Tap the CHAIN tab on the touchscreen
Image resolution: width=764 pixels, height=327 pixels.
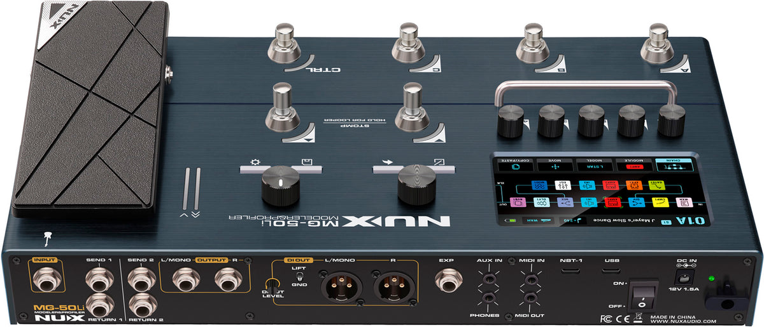(x=674, y=165)
